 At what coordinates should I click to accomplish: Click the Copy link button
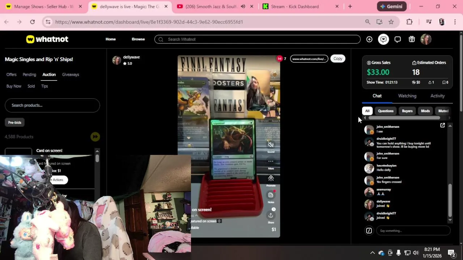point(338,58)
